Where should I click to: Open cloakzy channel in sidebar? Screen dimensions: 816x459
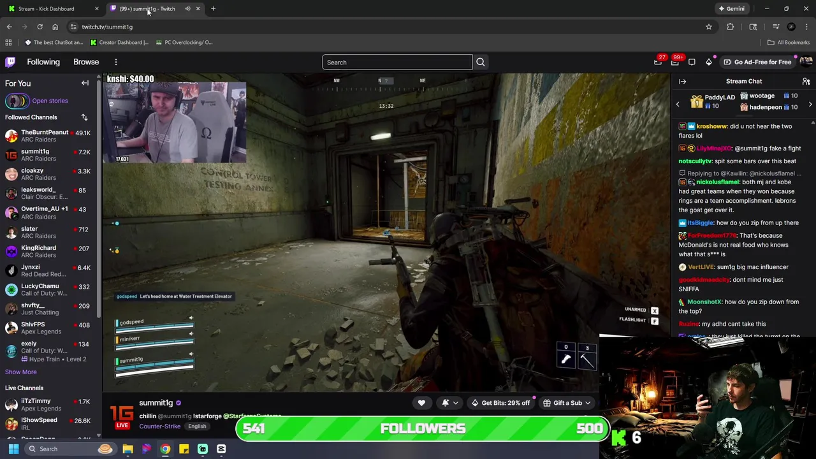[50, 174]
